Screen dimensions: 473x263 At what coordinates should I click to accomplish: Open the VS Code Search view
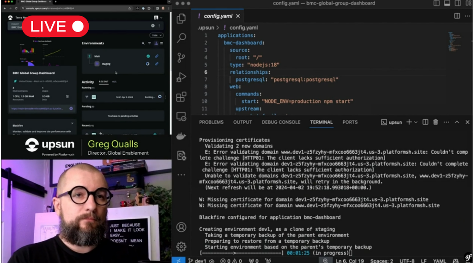(181, 38)
